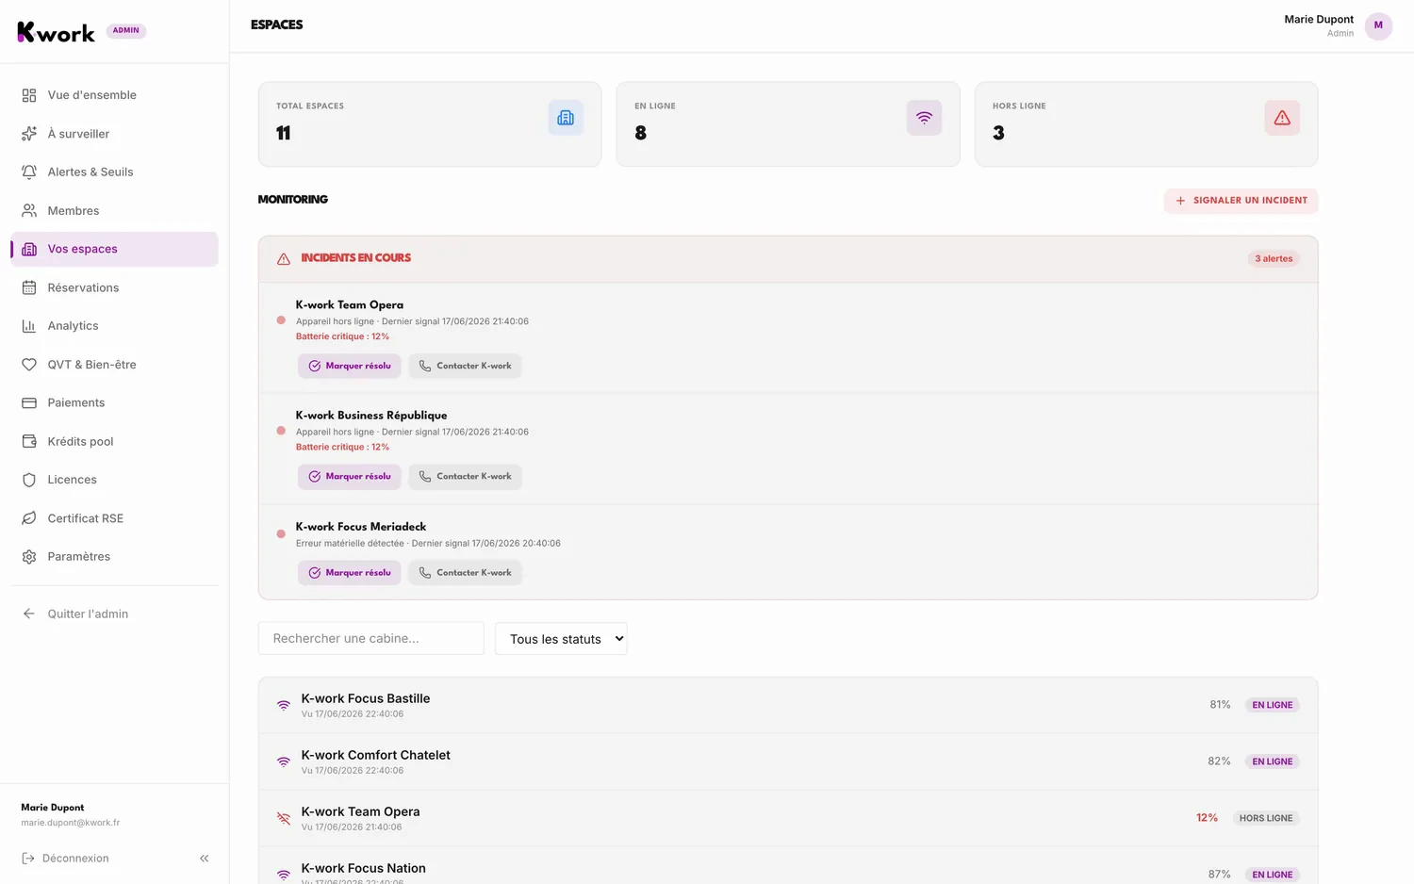This screenshot has height=884, width=1414.
Task: Click the Vos espaces building icon
Action: [29, 249]
